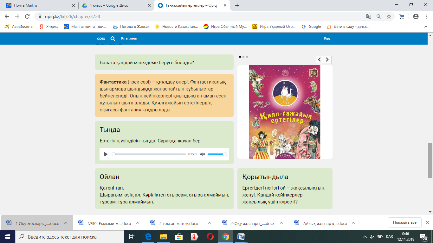The width and height of the screenshot is (433, 243).
Task: Go back to the previous page
Action: pyautogui.click(x=7, y=16)
